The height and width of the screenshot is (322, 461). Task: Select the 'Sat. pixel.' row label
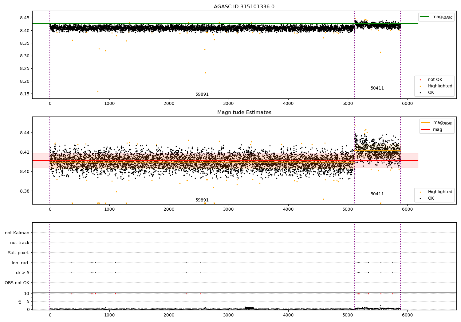(19, 253)
